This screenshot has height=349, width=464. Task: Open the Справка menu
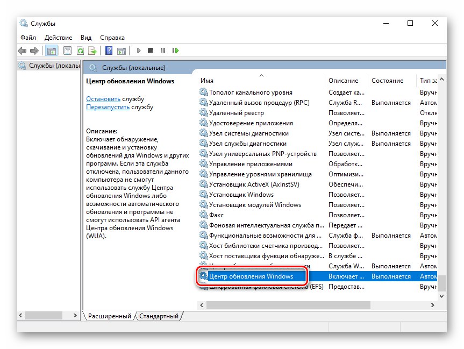(112, 38)
